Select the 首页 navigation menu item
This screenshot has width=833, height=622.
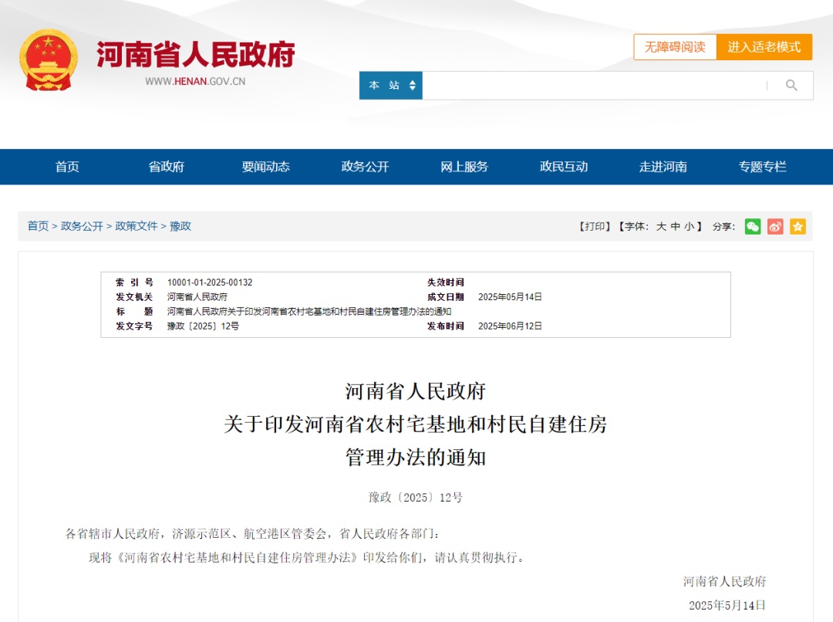coord(68,167)
